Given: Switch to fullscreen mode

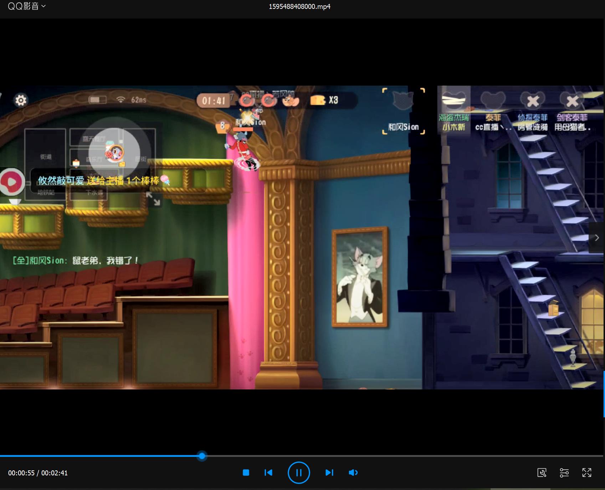Looking at the screenshot, I should click(587, 473).
